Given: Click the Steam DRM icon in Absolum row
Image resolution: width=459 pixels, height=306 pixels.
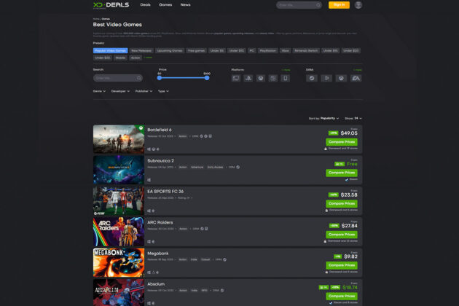Looking at the screenshot, I should pyautogui.click(x=222, y=291).
